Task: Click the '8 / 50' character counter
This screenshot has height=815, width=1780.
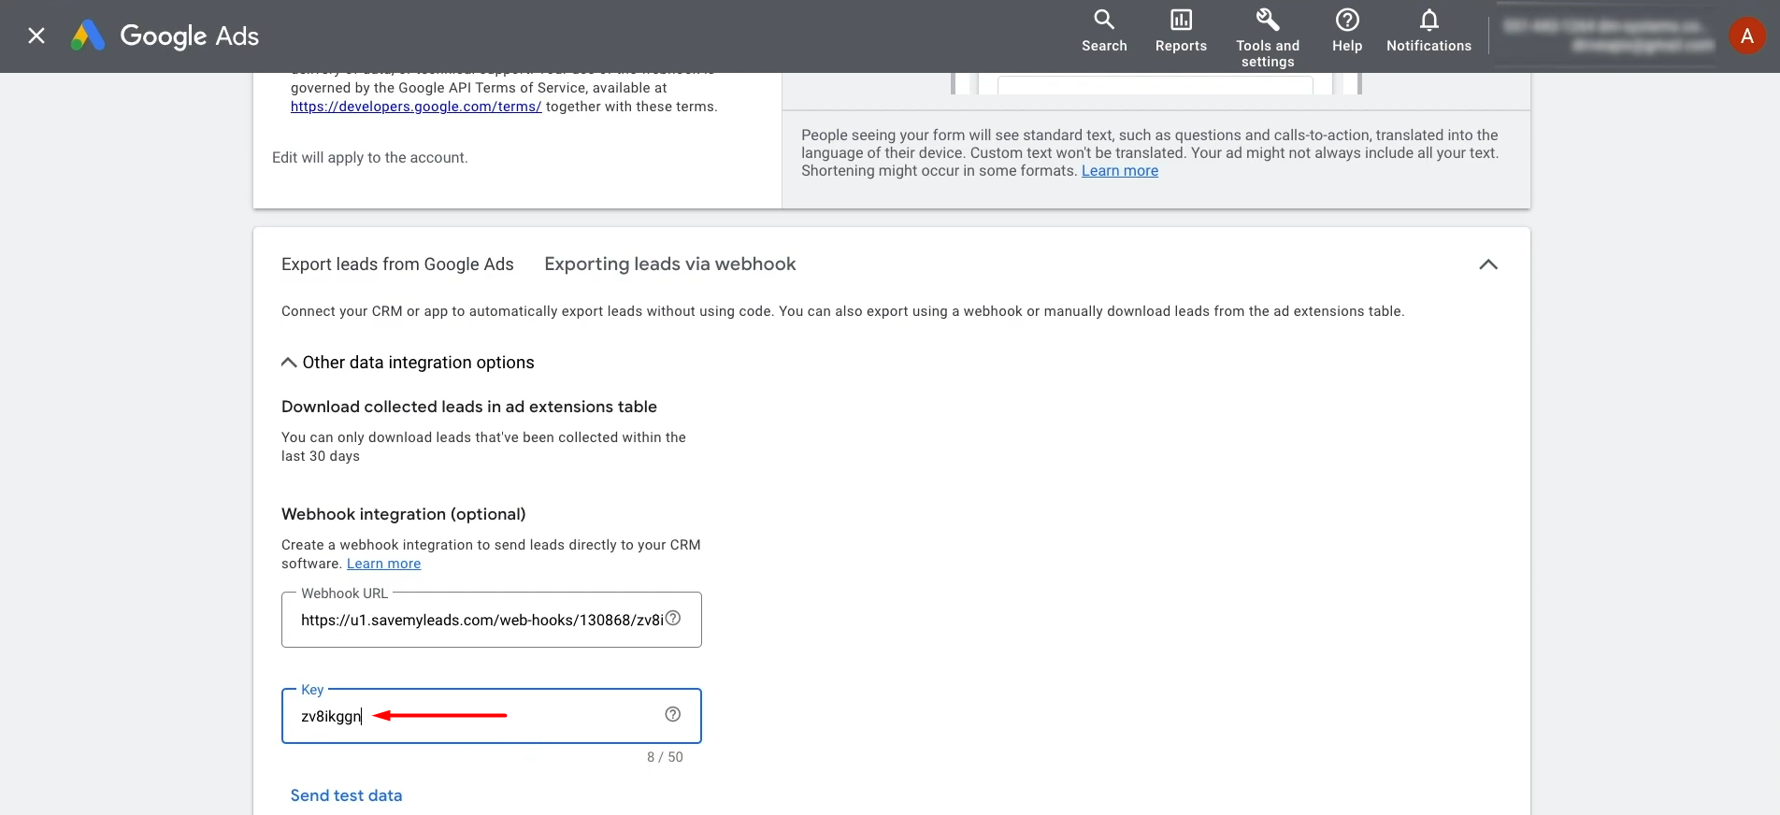Action: 665,757
